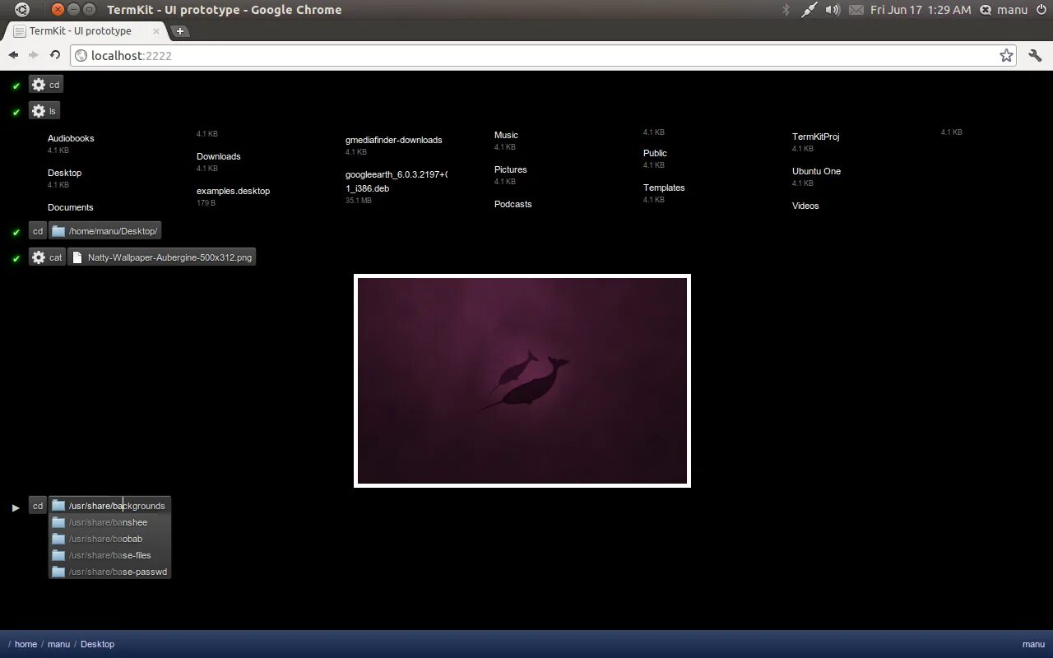Open the mail envelope indicator

(856, 10)
